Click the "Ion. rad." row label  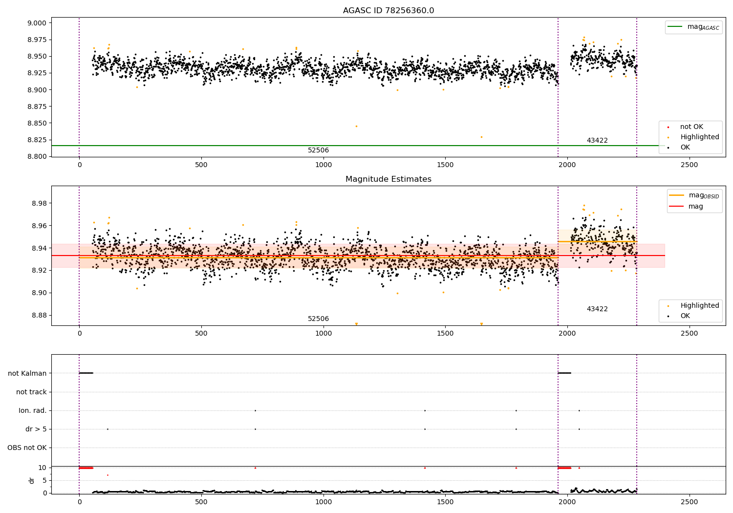[x=33, y=411]
